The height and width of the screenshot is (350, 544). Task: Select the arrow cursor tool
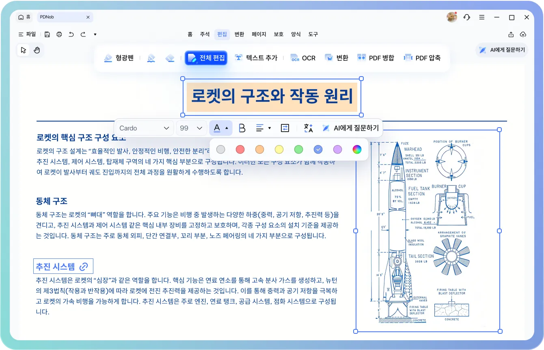click(x=24, y=50)
